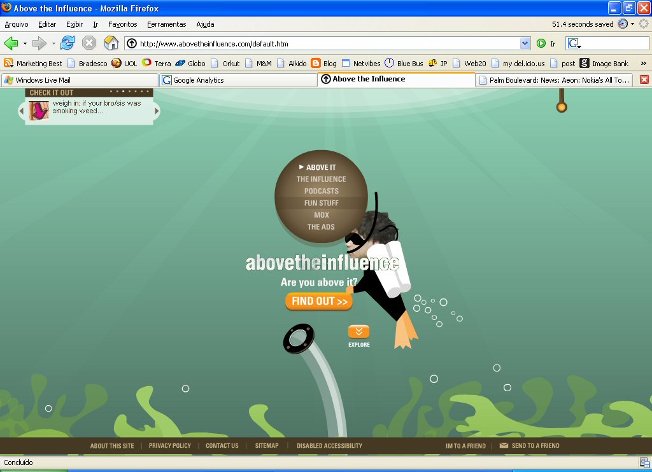This screenshot has height=472, width=652.
Task: Open the JP bookmark
Action: (x=438, y=63)
